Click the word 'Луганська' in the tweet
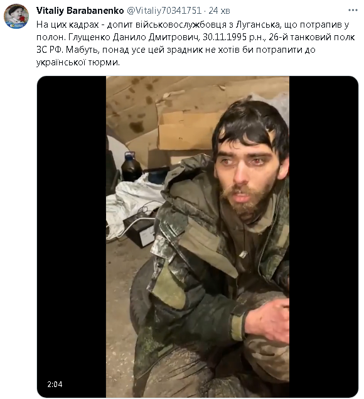The width and height of the screenshot is (364, 399). point(257,25)
